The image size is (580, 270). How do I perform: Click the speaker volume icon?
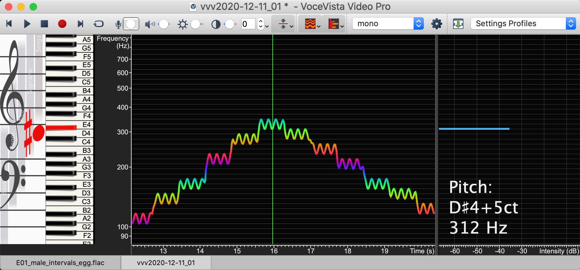click(150, 24)
